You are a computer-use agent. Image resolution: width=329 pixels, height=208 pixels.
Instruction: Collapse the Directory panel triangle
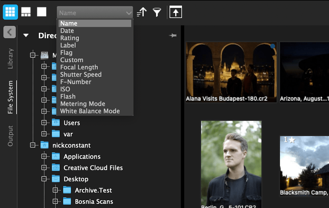click(26, 35)
